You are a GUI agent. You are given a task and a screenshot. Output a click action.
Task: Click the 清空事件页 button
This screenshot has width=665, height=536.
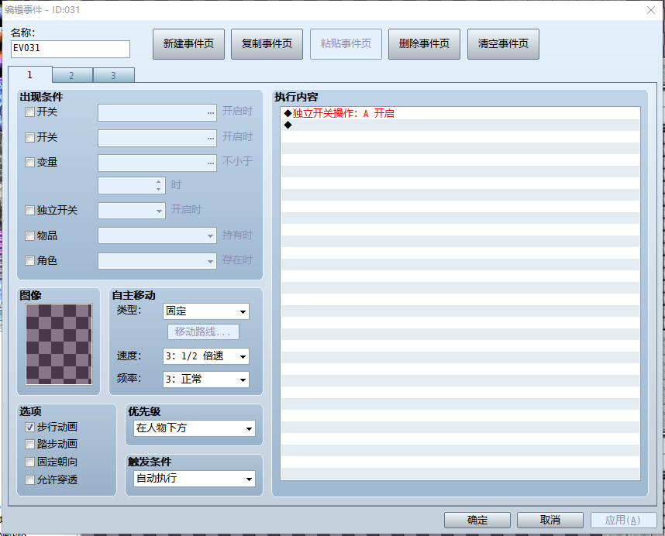pyautogui.click(x=503, y=44)
